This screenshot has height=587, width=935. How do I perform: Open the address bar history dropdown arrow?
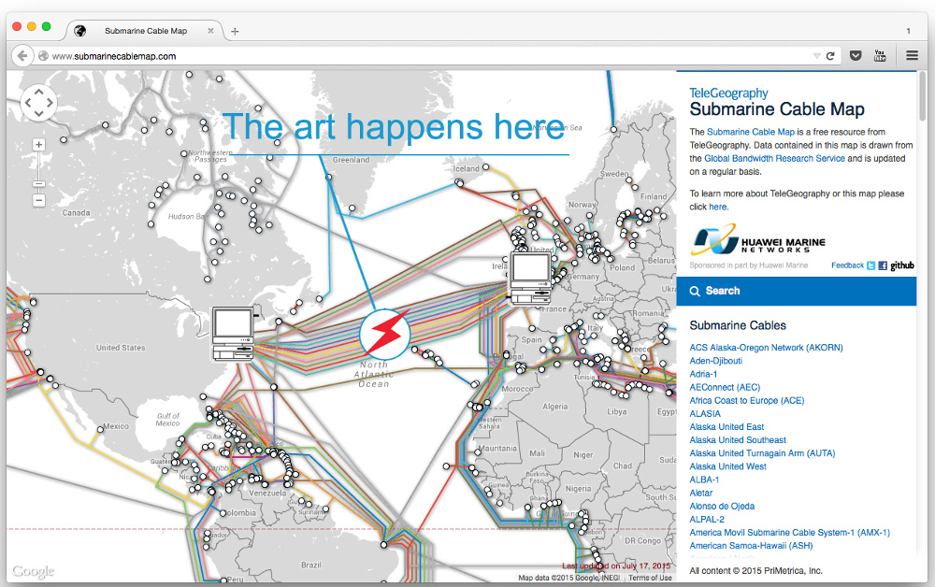coord(816,56)
